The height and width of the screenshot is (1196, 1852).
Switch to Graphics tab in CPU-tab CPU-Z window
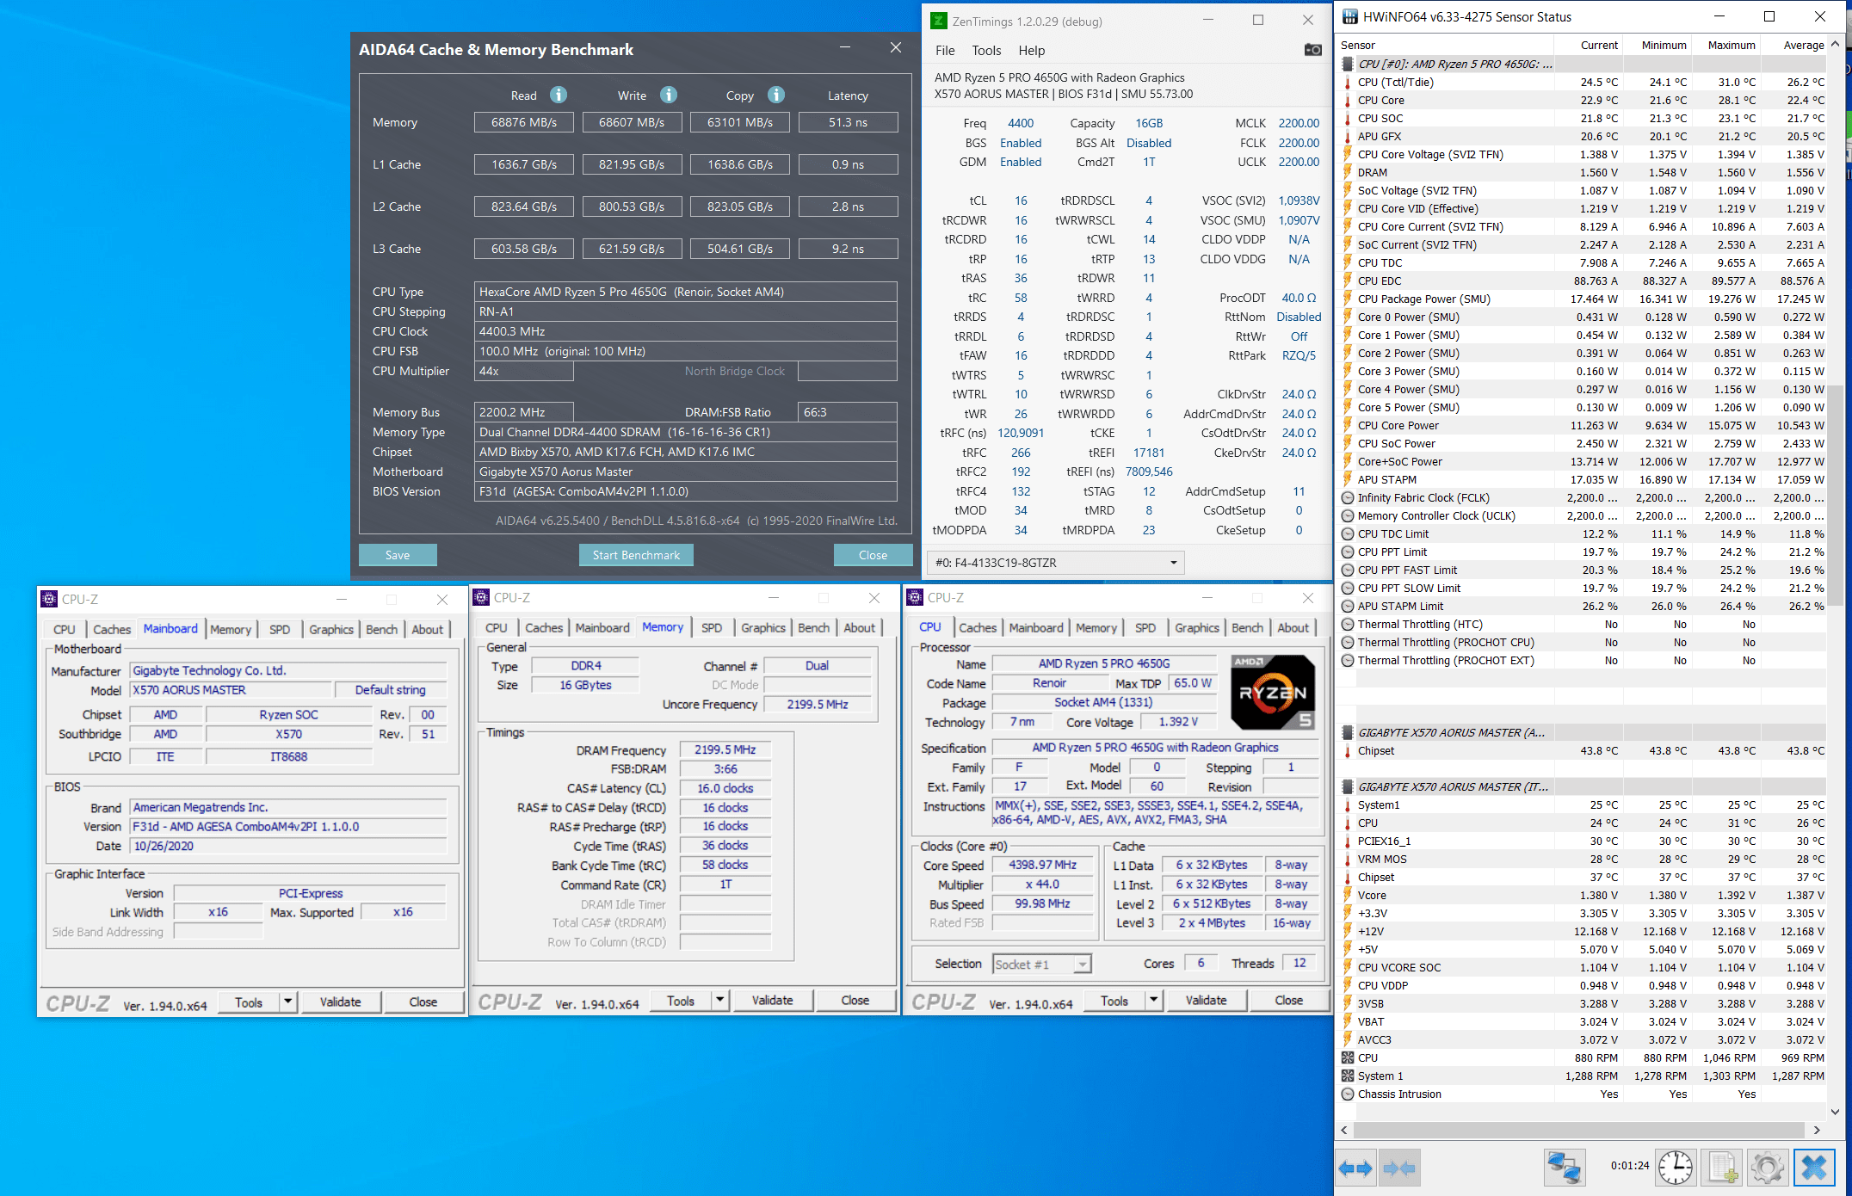(x=1197, y=627)
